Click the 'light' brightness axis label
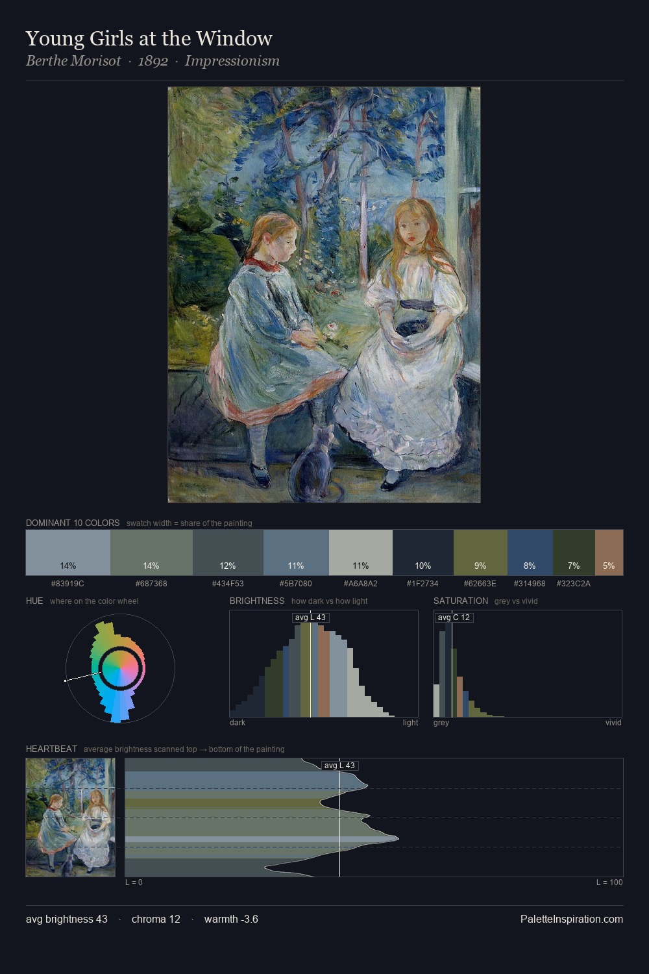Screen dimensions: 649x974 coord(410,723)
